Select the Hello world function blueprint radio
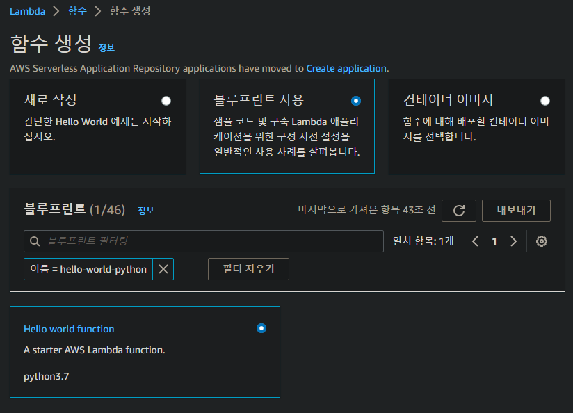 (261, 328)
